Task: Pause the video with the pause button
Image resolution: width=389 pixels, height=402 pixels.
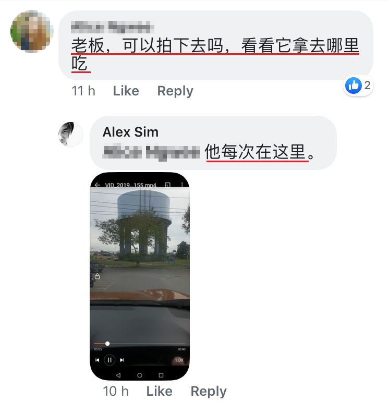Action: [109, 360]
